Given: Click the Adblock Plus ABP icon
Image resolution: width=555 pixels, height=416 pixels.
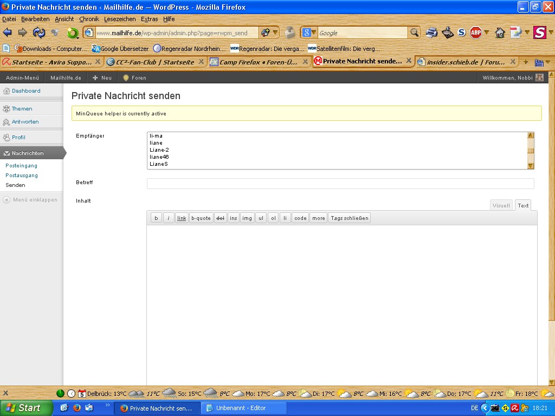Looking at the screenshot, I should click(476, 33).
